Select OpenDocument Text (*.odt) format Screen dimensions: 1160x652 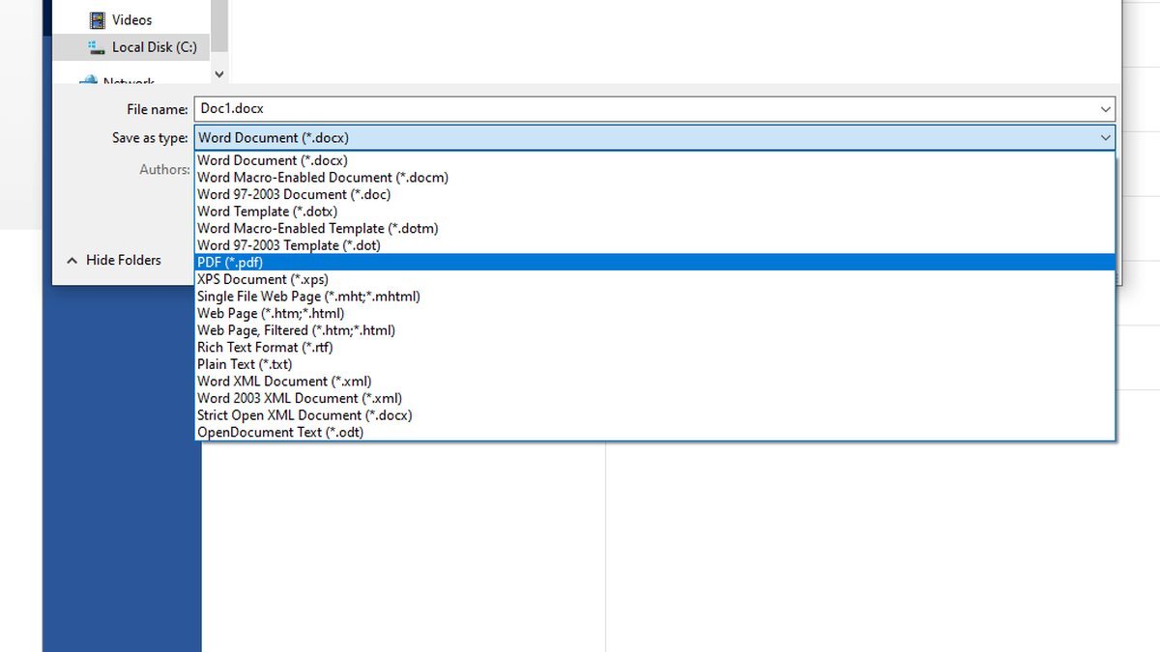279,432
